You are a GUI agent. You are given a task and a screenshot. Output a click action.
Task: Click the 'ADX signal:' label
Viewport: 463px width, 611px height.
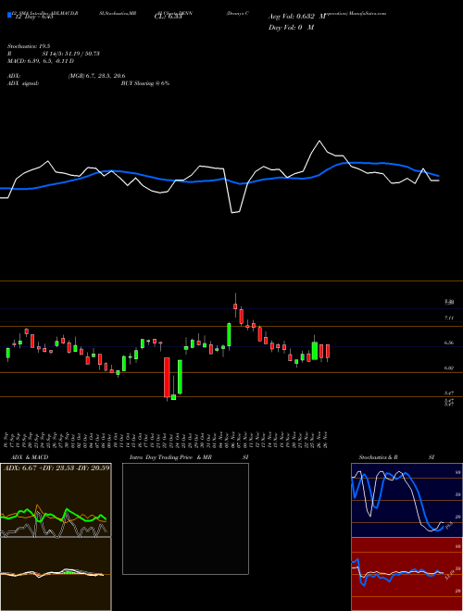point(23,83)
